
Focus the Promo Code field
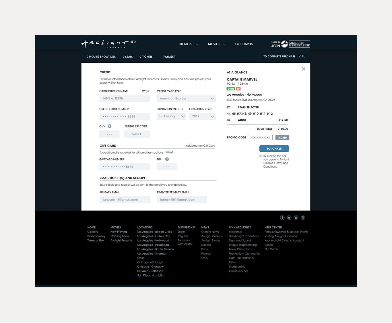click(x=260, y=138)
